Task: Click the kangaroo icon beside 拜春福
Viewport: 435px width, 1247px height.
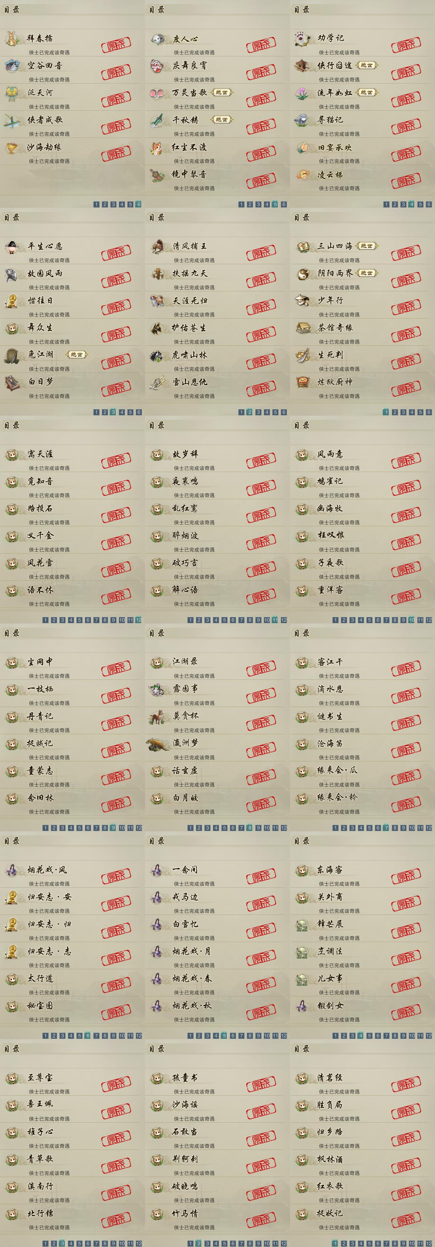Action: [12, 38]
